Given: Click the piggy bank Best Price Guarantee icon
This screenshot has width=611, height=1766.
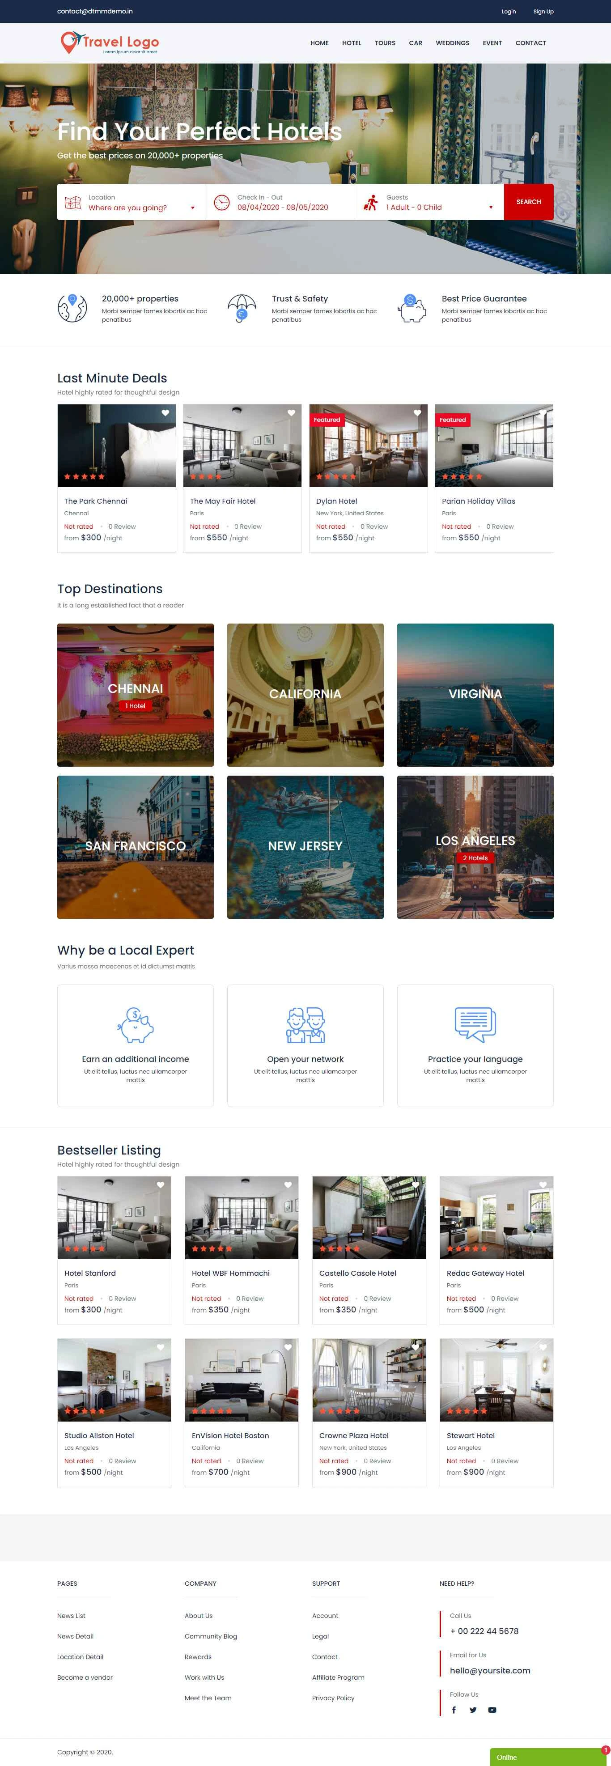Looking at the screenshot, I should point(412,309).
